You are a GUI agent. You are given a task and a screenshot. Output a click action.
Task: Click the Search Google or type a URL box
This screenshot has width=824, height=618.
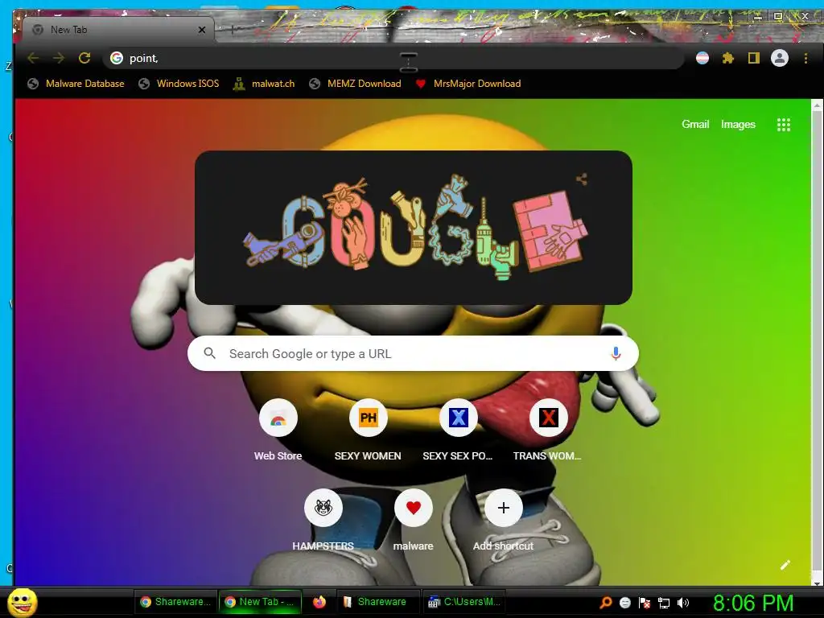point(413,354)
